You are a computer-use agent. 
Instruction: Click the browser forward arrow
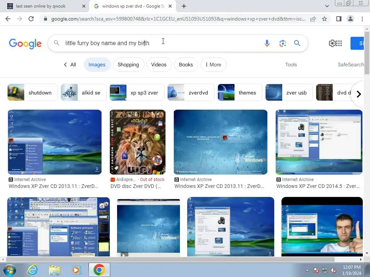point(20,19)
